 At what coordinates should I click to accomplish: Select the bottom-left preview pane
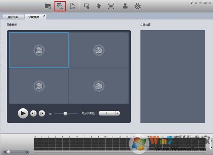[39, 86]
